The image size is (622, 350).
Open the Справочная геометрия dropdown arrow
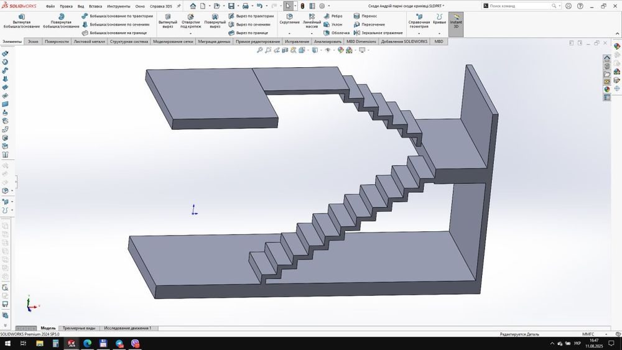click(419, 34)
